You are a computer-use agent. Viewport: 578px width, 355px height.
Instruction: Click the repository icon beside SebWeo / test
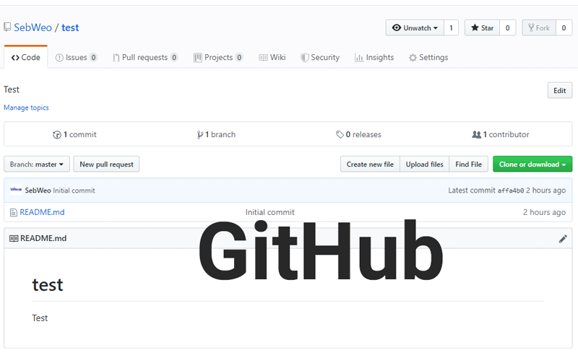coord(7,27)
